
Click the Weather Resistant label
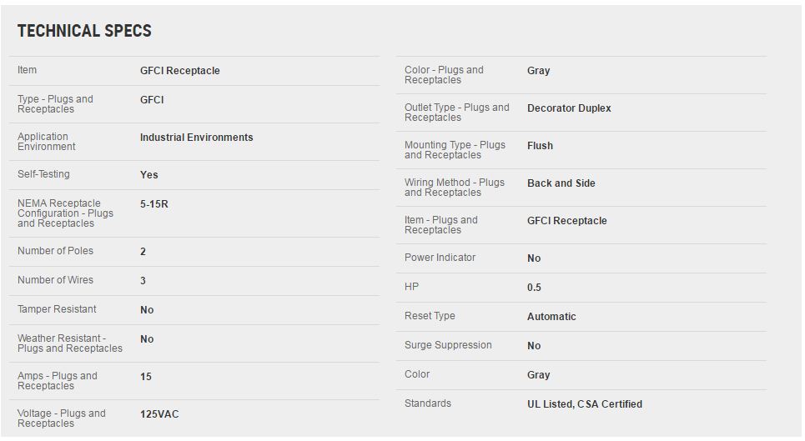70,343
